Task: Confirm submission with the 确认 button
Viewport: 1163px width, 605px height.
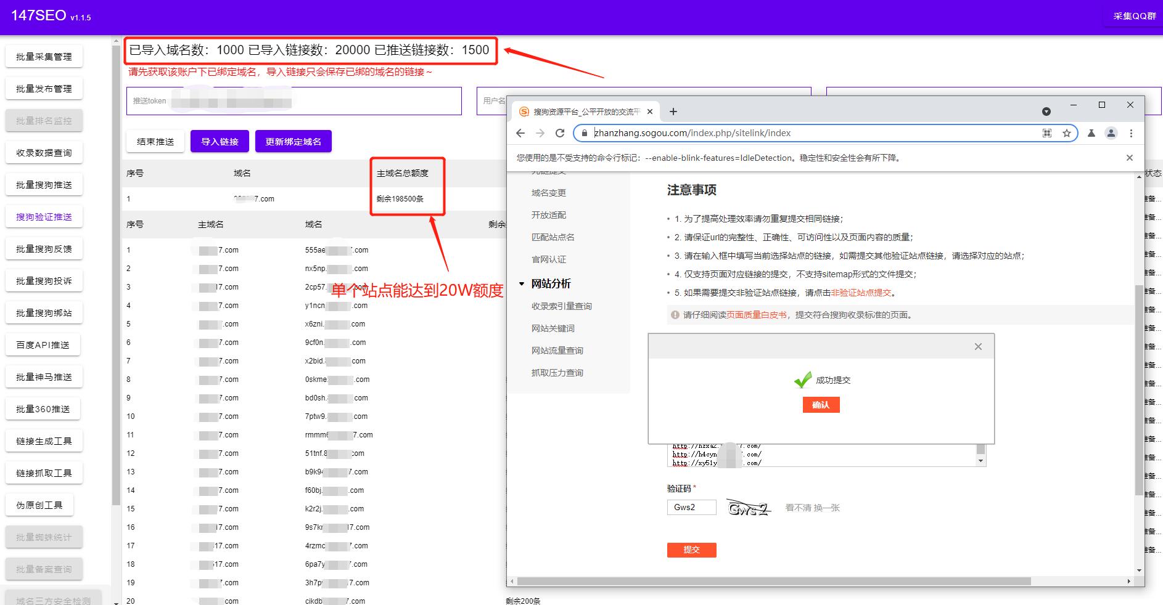Action: click(x=821, y=405)
